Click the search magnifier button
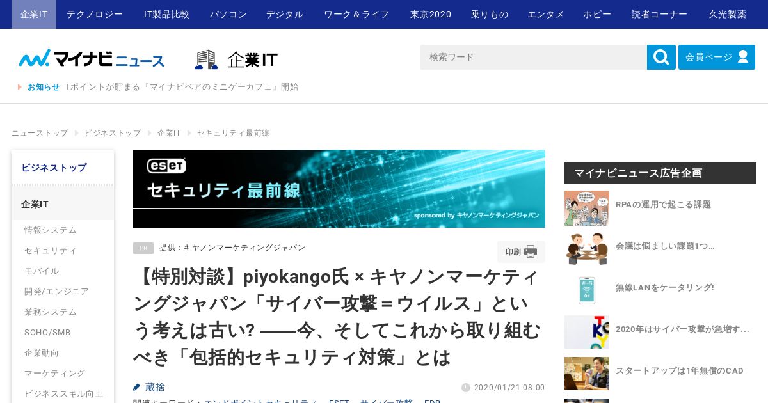The height and width of the screenshot is (403, 768). [661, 57]
